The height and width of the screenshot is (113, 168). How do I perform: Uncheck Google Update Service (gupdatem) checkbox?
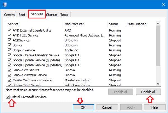click(x=10, y=65)
